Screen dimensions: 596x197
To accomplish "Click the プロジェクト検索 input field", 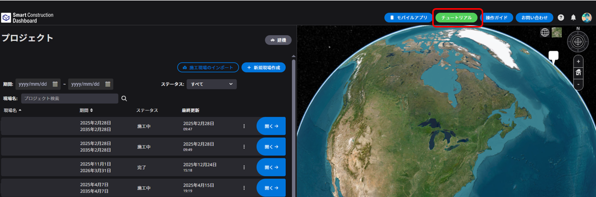I will 69,99.
